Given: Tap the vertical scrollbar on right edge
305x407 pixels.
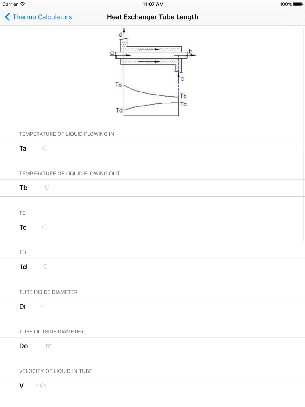Looking at the screenshot, I should tap(304, 134).
